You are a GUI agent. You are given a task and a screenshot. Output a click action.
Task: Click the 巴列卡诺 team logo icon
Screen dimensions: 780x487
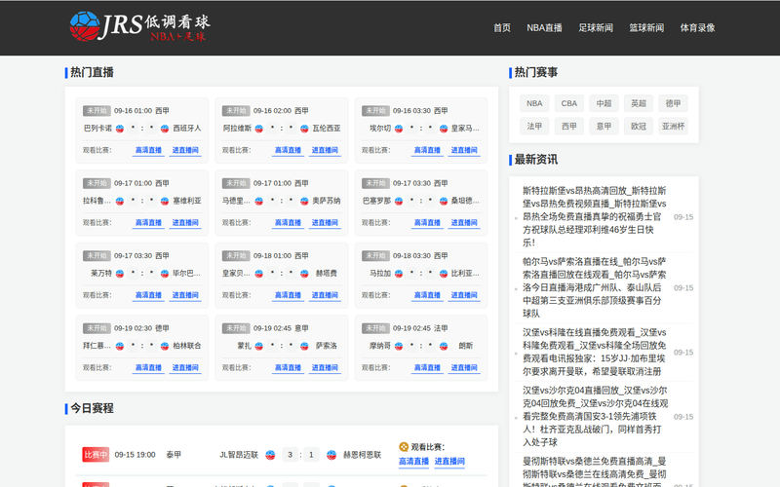[120, 129]
